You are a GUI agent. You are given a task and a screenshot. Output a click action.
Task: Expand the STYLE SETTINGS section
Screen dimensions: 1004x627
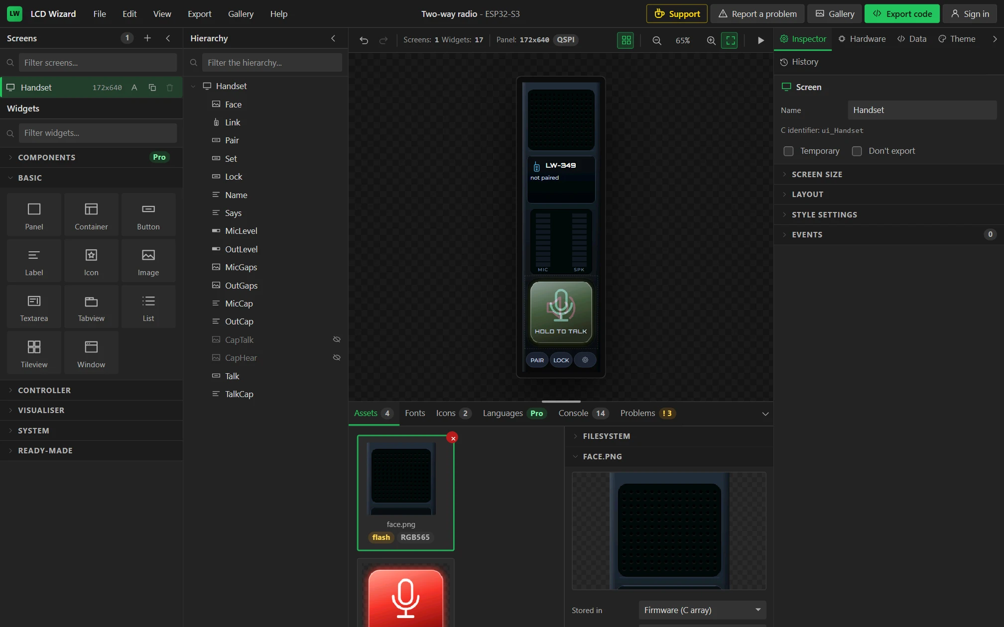click(x=888, y=214)
